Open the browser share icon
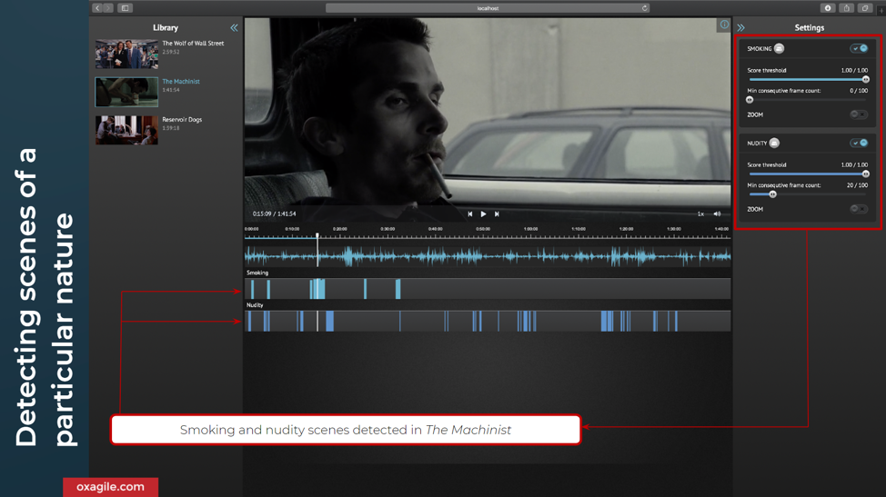Viewport: 886px width, 497px height. pyautogui.click(x=846, y=8)
